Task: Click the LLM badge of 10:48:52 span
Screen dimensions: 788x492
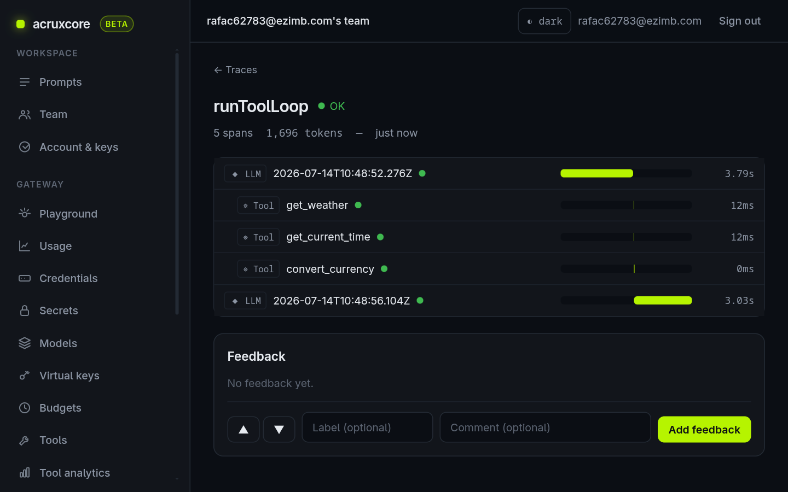Action: 246,174
